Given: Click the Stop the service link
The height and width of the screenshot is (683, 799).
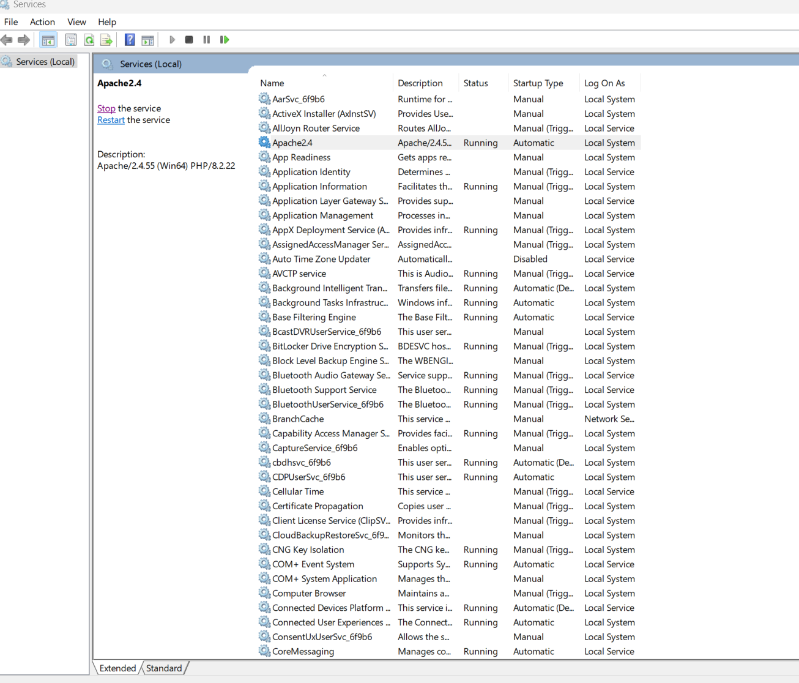Looking at the screenshot, I should coord(106,108).
